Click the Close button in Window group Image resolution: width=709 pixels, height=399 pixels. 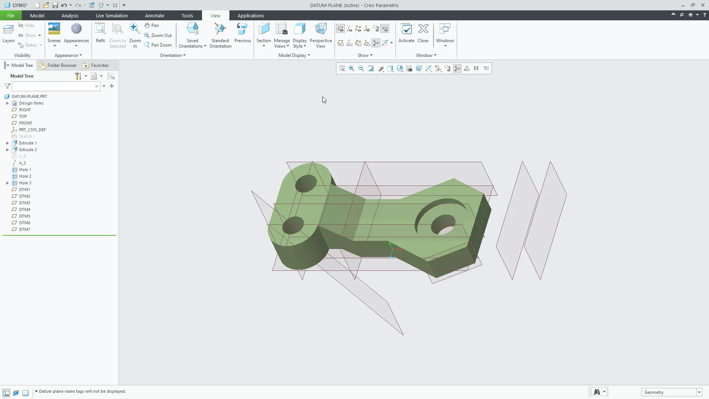pyautogui.click(x=423, y=33)
